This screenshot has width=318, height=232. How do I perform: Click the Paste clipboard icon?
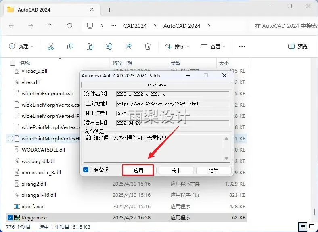click(x=90, y=46)
